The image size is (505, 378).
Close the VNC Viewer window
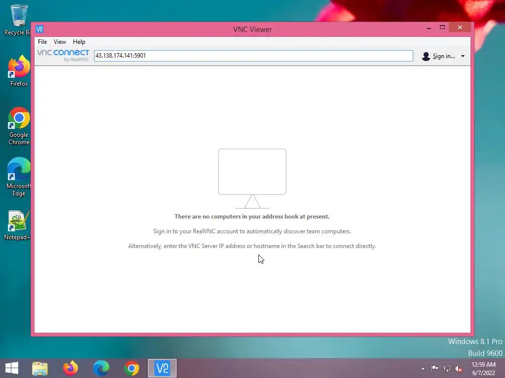(460, 28)
